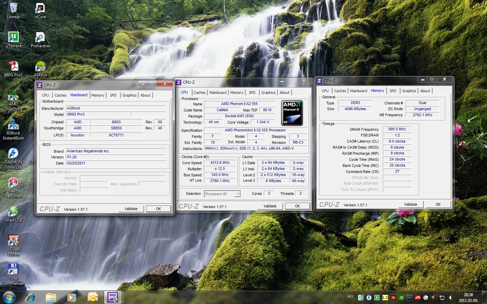Click the Southbridge model SB850

[x=116, y=128]
